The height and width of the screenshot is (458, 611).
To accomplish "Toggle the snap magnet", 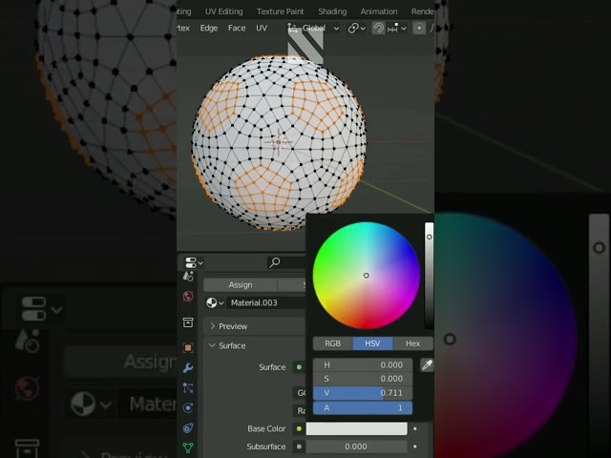I will coord(378,28).
